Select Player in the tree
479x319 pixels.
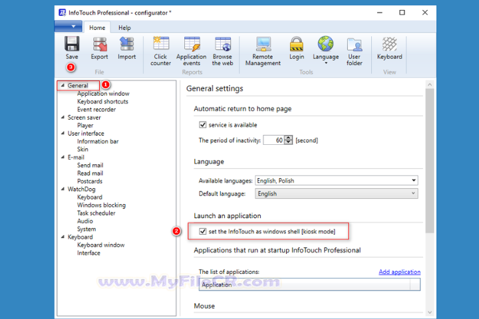(85, 125)
